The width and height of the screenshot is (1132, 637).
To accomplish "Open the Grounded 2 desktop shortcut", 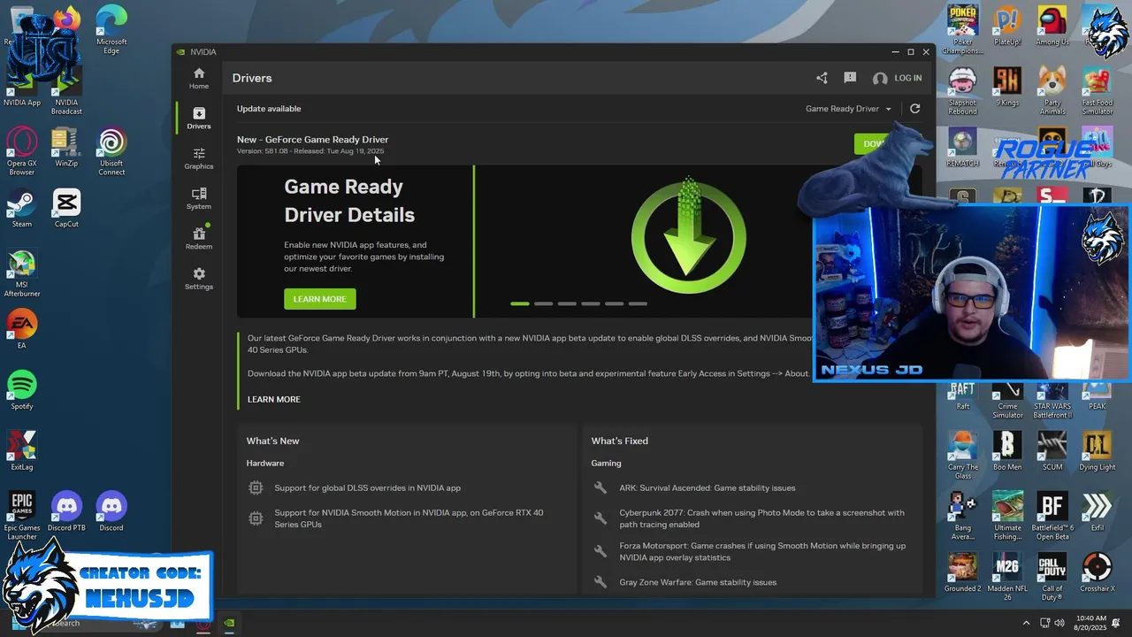I will tap(962, 572).
